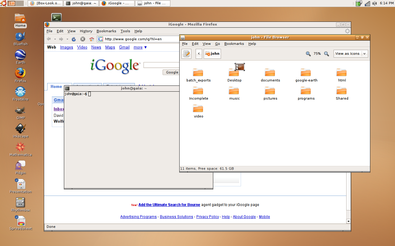Select the google-earth folder
395x246 pixels.
click(306, 75)
